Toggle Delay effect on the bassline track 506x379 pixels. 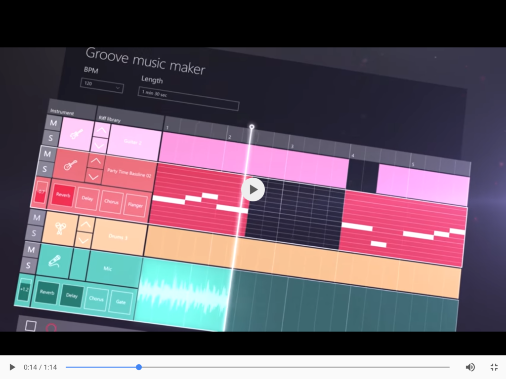tap(87, 198)
